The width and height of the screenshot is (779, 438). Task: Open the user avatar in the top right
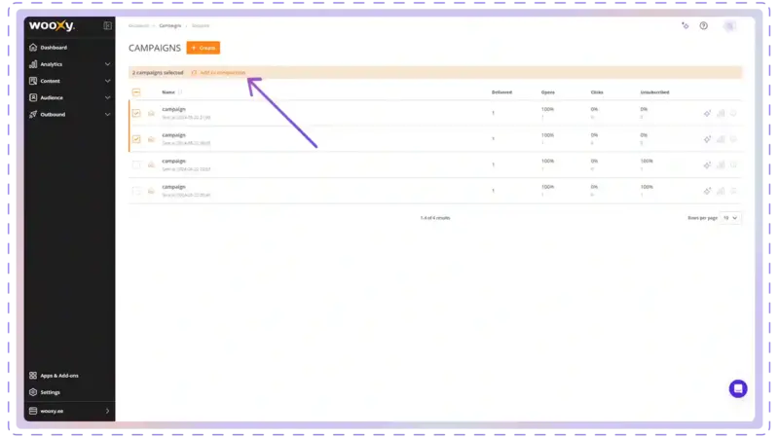coord(730,26)
